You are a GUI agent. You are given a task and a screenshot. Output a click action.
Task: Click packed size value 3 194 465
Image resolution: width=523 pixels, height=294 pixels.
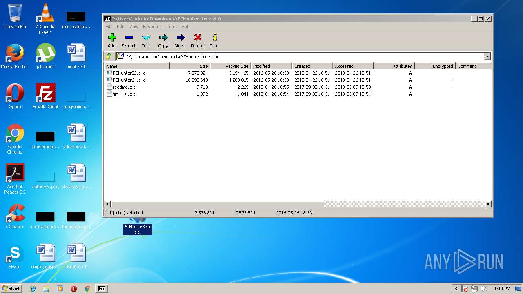239,73
